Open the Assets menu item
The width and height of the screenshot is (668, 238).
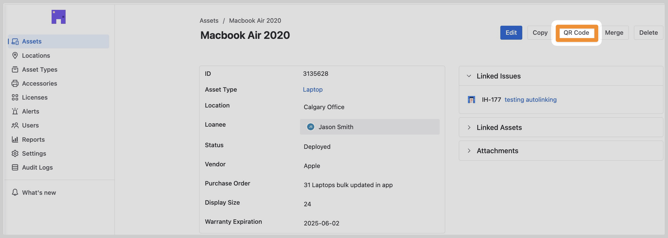[58, 41]
